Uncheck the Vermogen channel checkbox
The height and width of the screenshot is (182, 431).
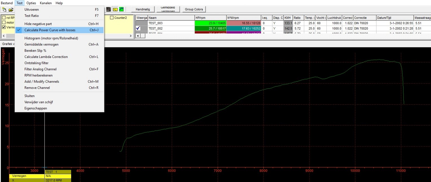tap(4, 27)
